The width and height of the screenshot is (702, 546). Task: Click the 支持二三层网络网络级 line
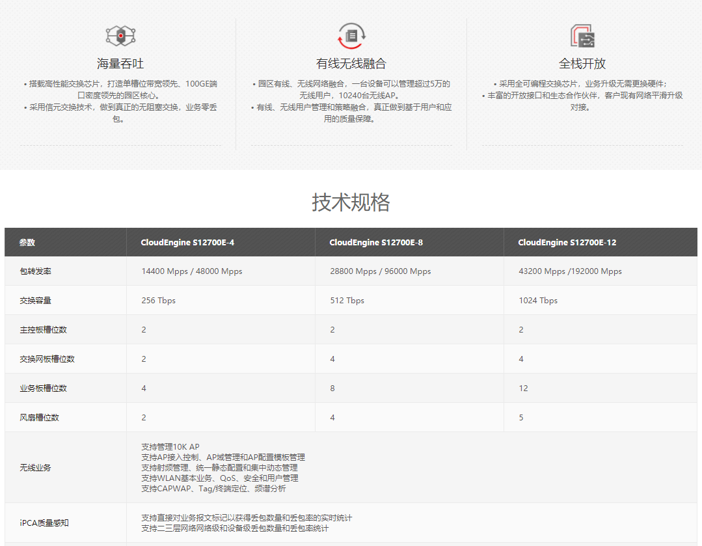(x=235, y=528)
